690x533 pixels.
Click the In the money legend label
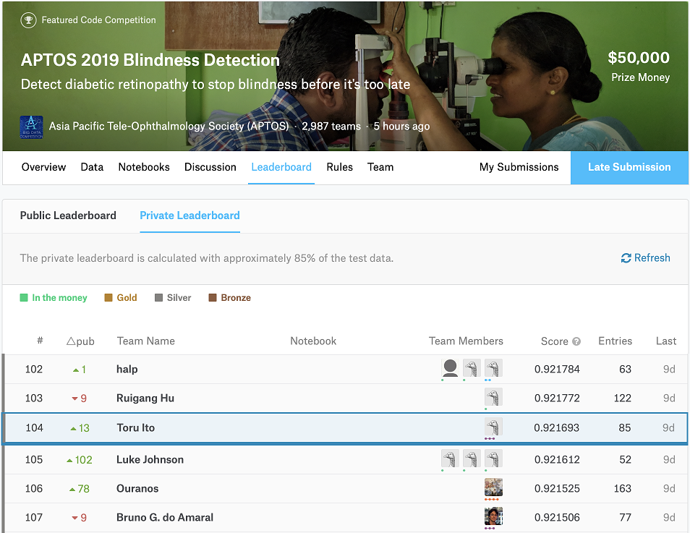click(x=59, y=298)
